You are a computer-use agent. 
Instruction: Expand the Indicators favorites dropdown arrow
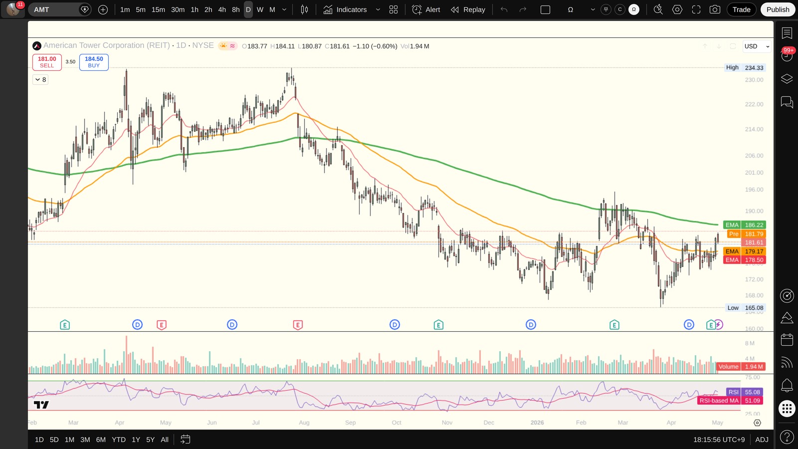(x=378, y=9)
